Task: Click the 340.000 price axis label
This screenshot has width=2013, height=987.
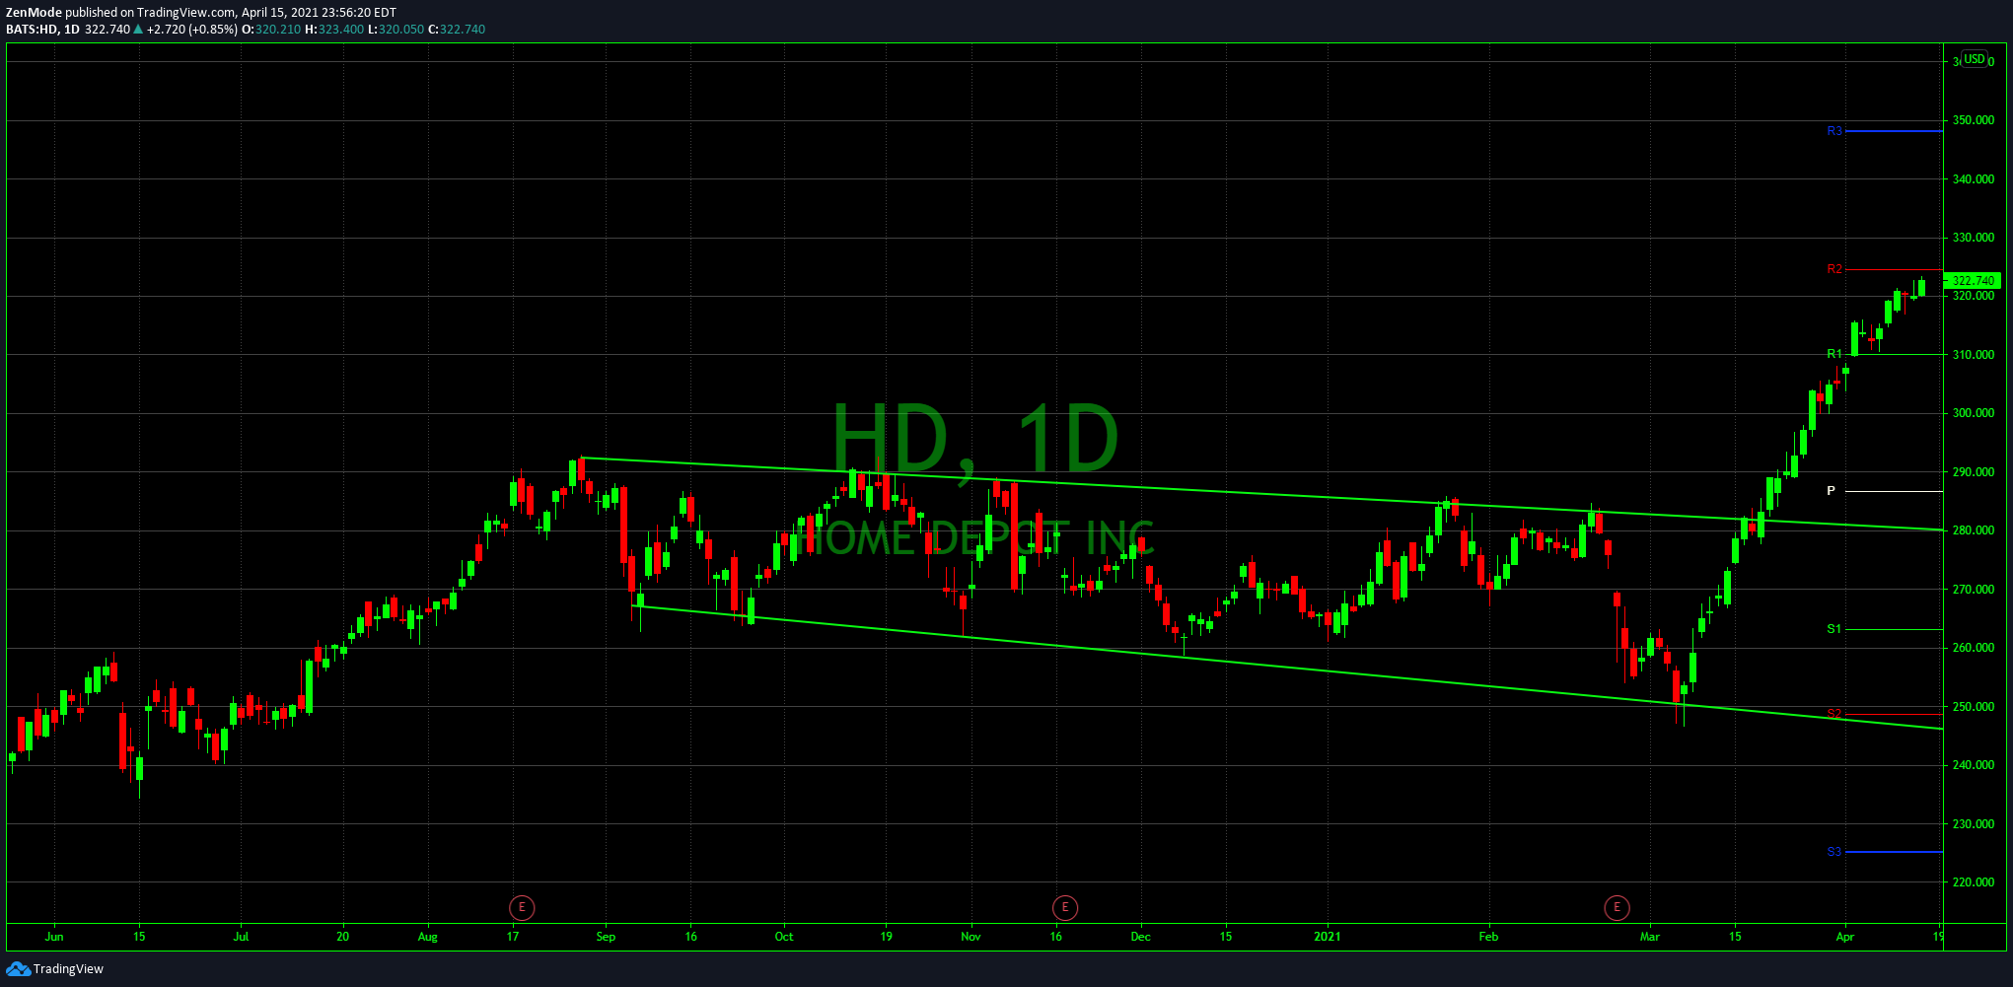Action: coord(1974,179)
